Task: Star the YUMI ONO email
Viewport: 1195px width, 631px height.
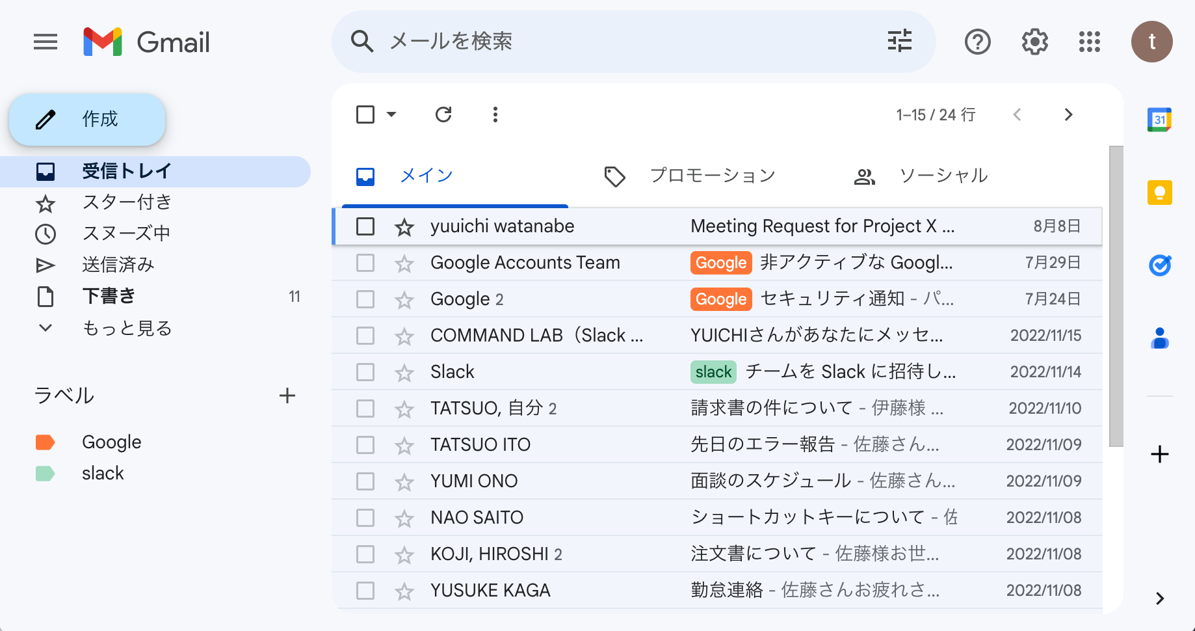Action: pos(404,482)
